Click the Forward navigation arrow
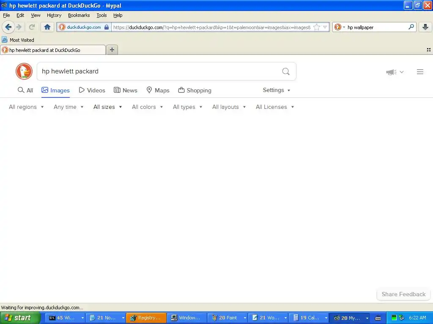Screen dimensions: 433x324 19,27
